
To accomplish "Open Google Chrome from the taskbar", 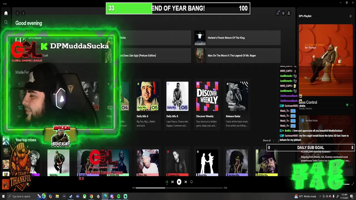I will 91,196.
